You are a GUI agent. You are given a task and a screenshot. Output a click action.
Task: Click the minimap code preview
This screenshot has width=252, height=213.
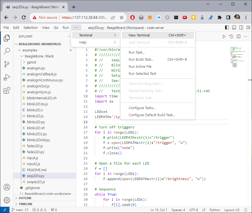click(239, 57)
